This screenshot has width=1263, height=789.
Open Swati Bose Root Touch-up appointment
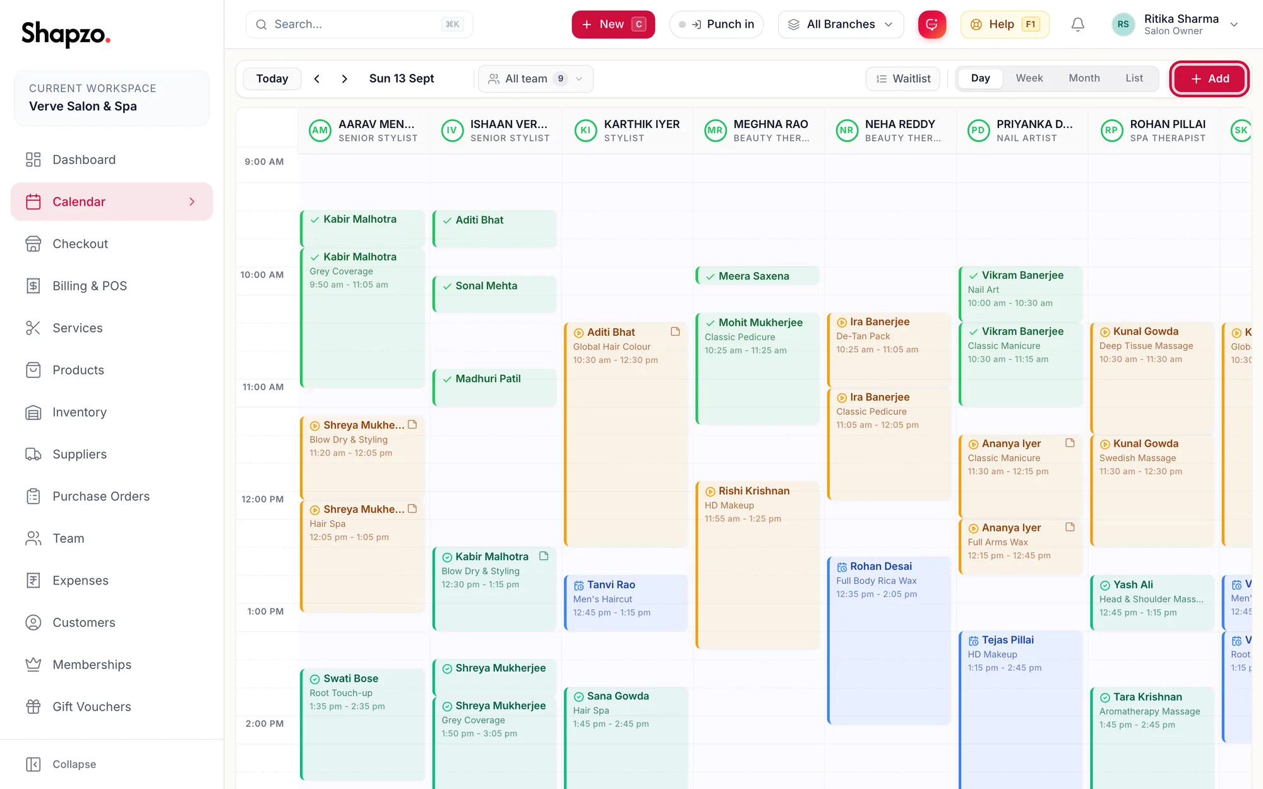click(x=362, y=725)
